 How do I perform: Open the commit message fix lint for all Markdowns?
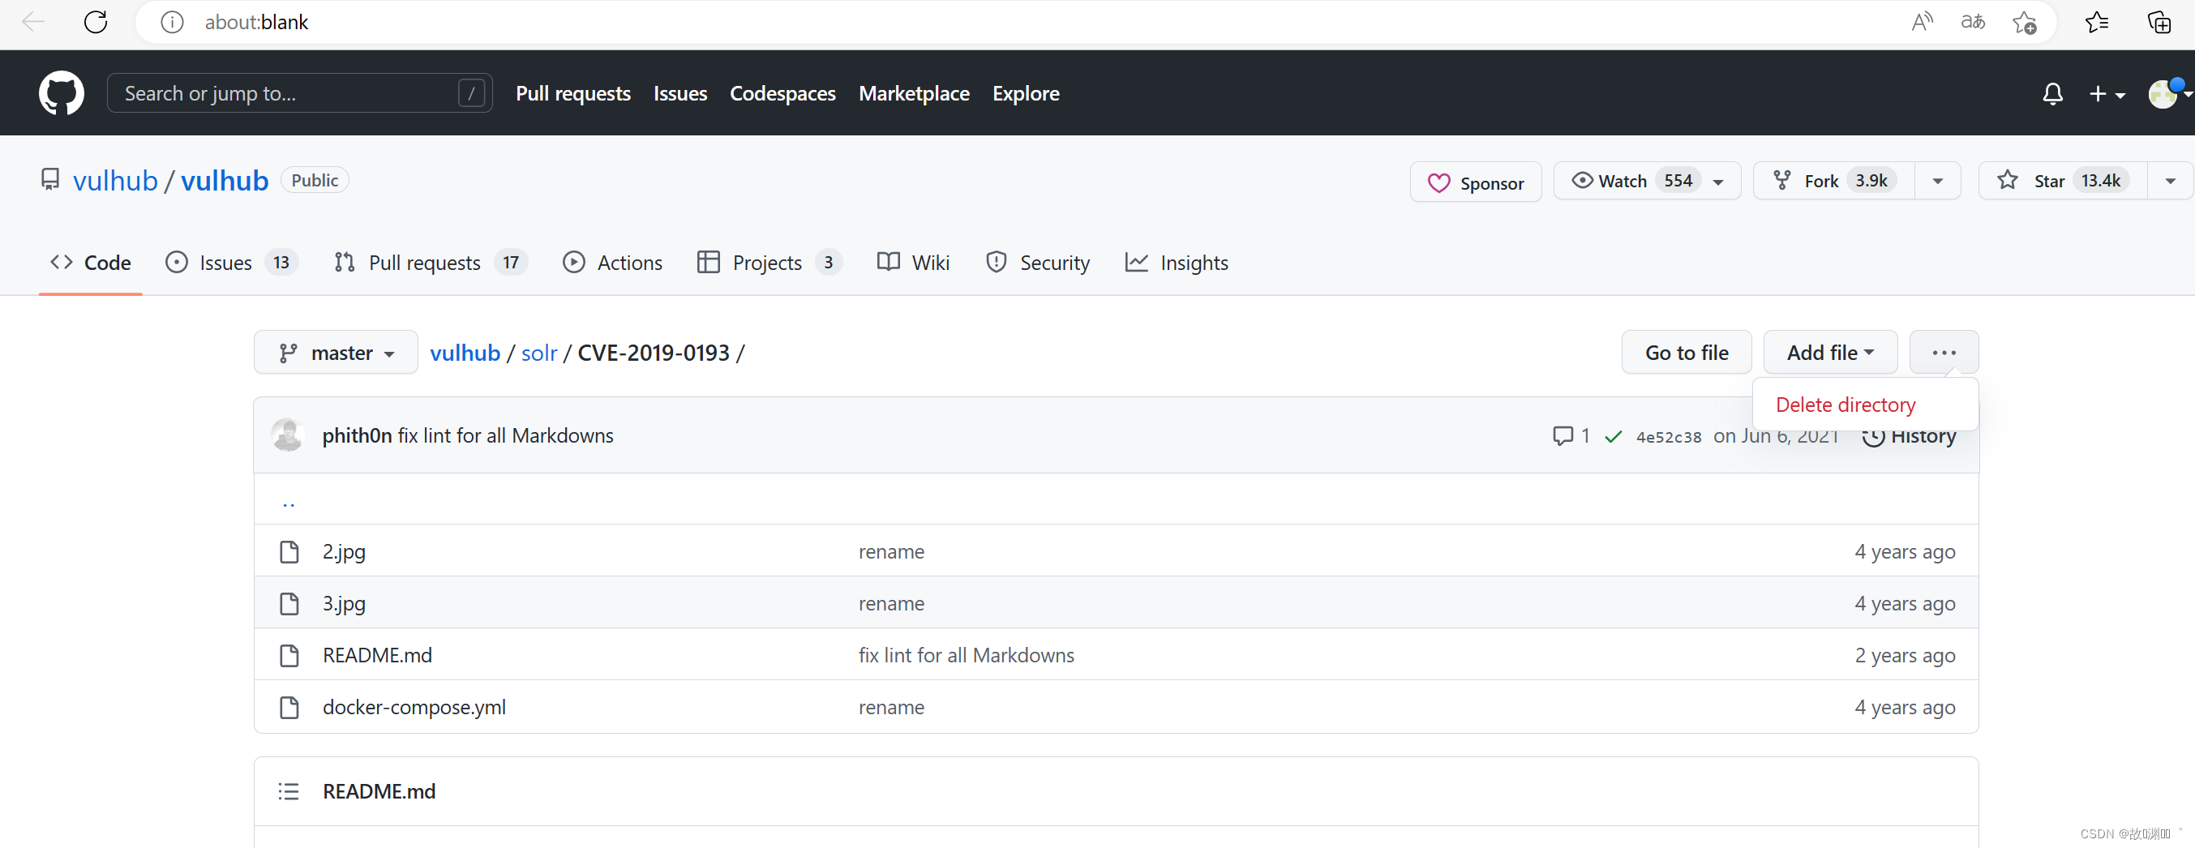pos(505,435)
